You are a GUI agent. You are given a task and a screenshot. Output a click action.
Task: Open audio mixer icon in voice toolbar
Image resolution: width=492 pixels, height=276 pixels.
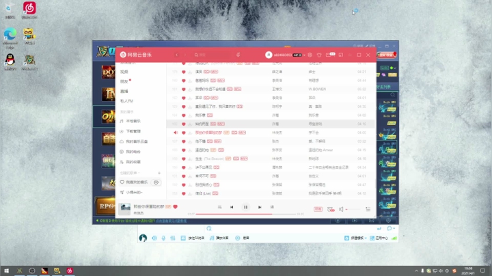[x=173, y=238]
